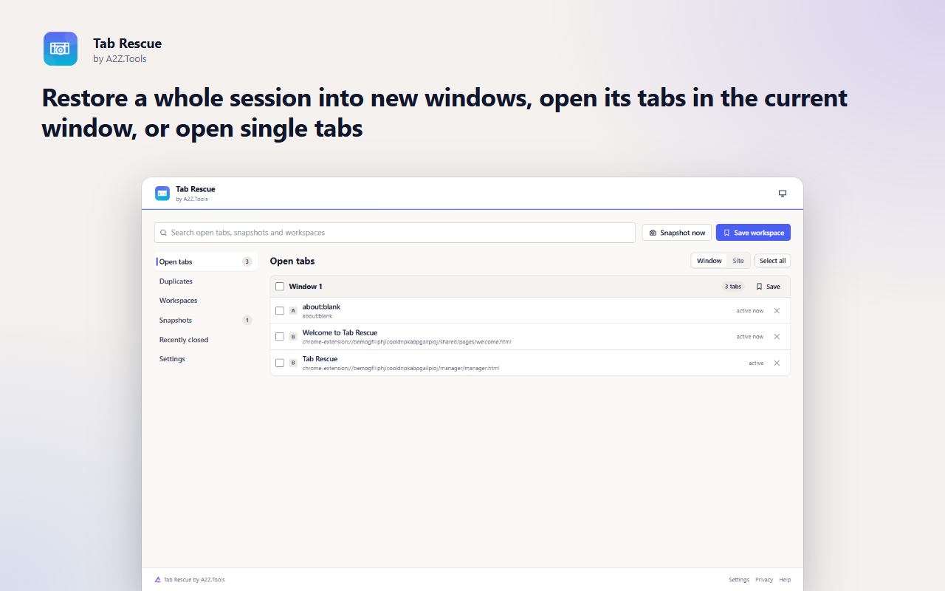Screen dimensions: 945x591
Task: Open Settings in the sidebar
Action: click(x=207, y=359)
